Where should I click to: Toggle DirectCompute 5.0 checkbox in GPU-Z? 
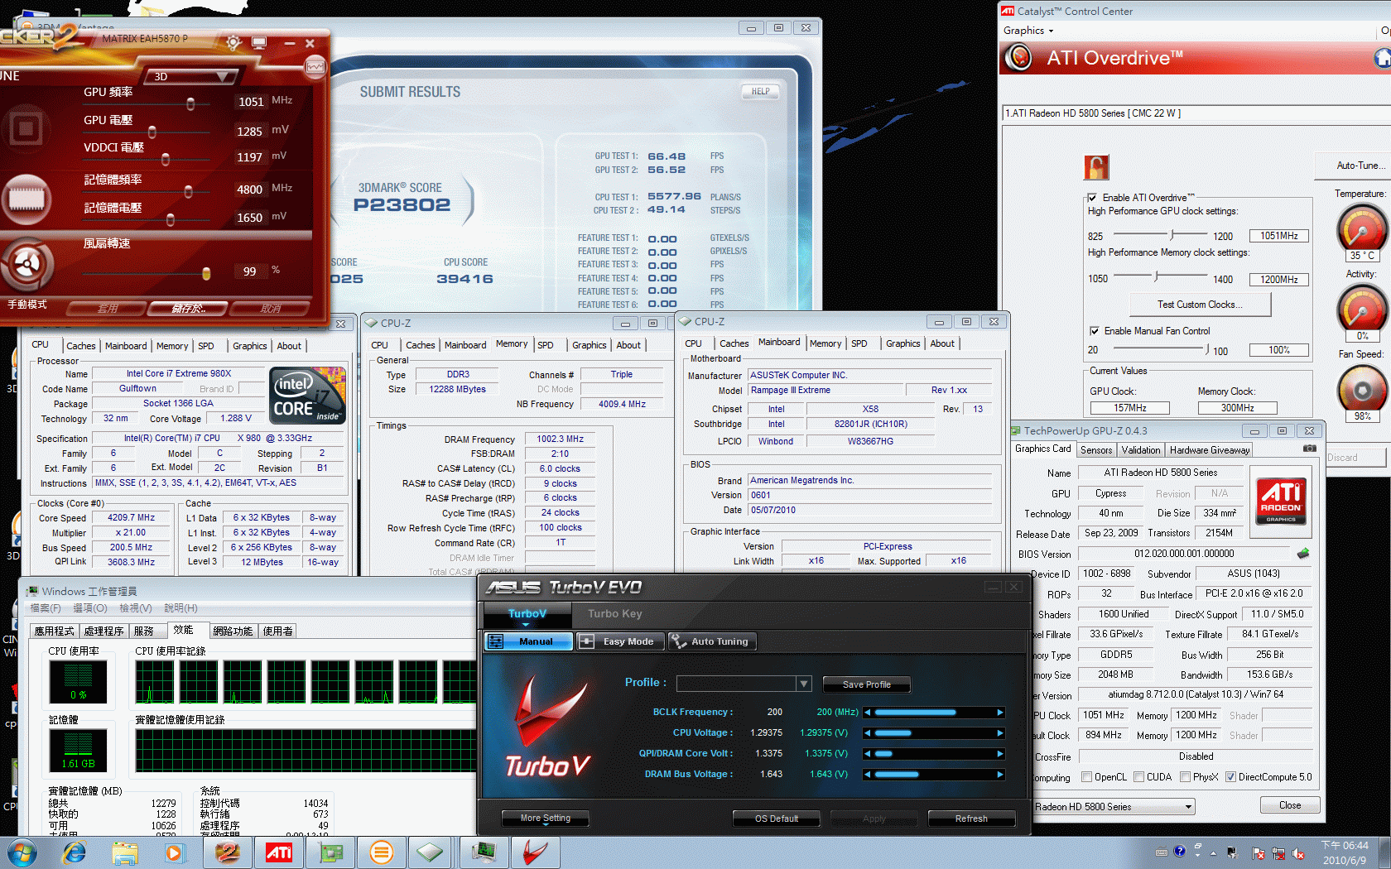(x=1230, y=777)
